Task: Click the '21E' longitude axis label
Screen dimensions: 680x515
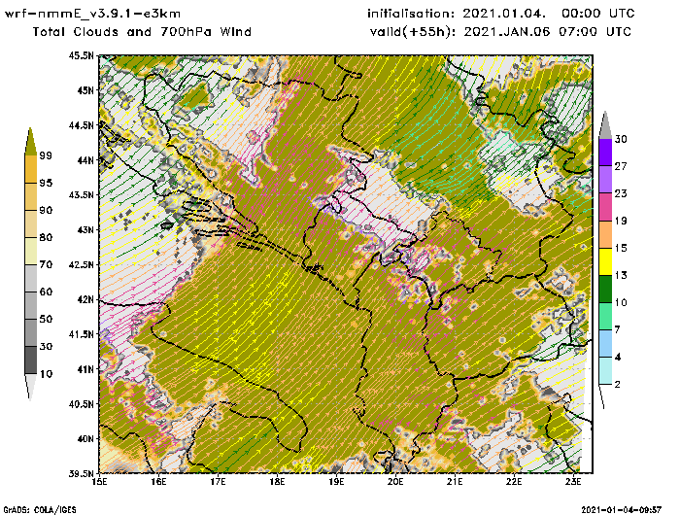Action: pos(455,482)
